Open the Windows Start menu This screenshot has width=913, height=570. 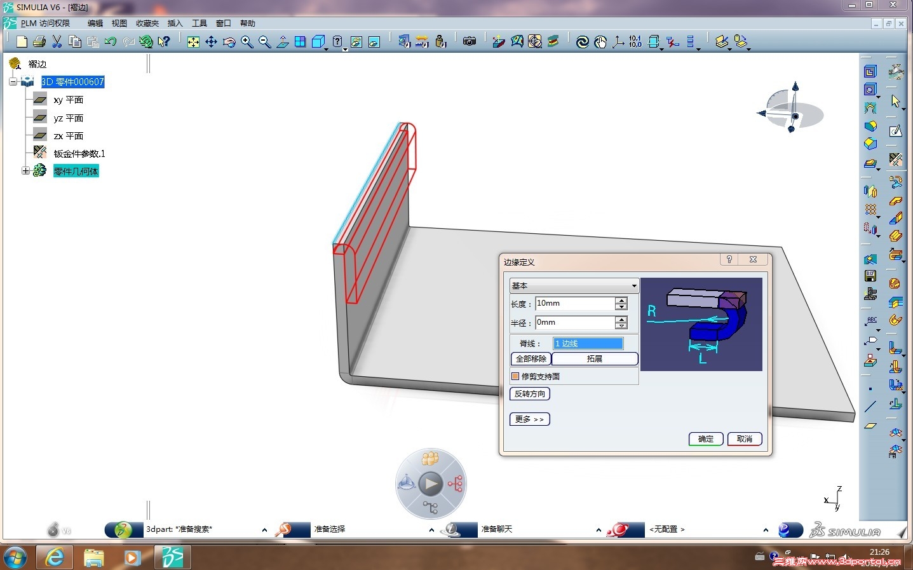coord(15,557)
